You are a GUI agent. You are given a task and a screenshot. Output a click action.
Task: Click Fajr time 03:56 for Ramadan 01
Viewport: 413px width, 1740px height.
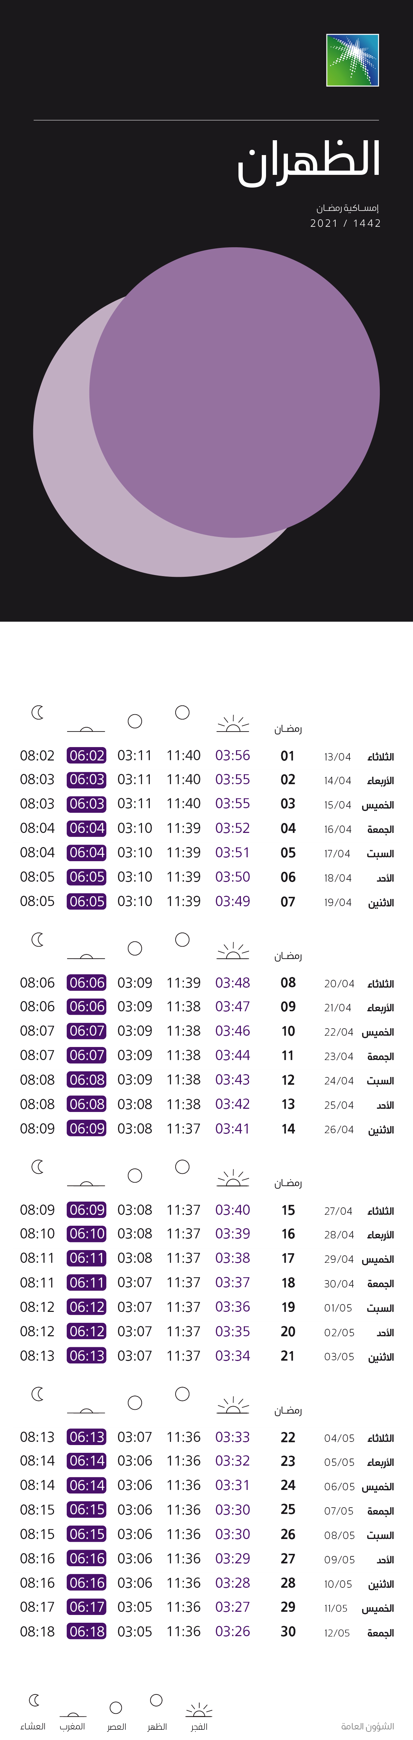click(232, 755)
